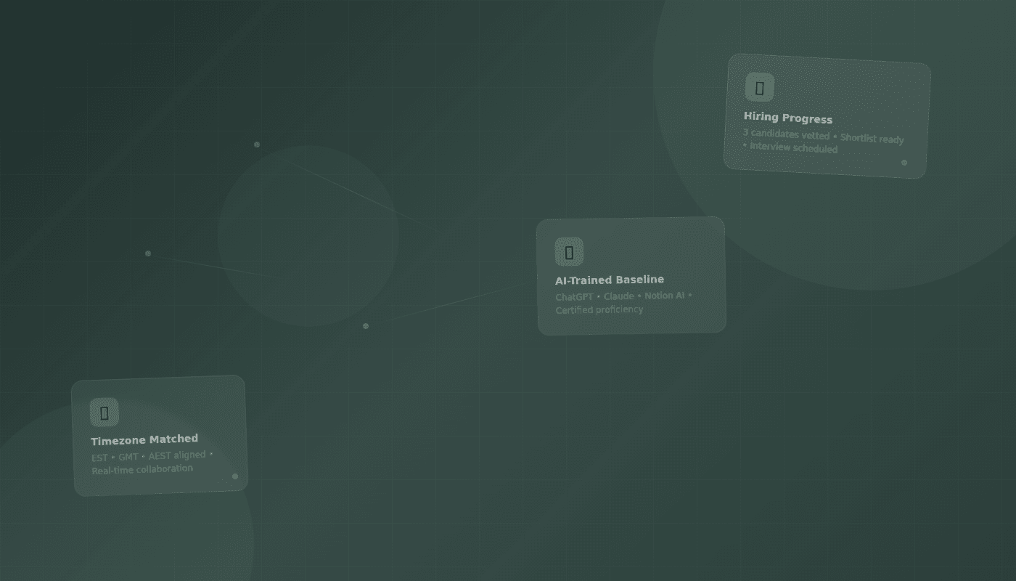The image size is (1016, 581).
Task: Select the "Interview scheduled" line
Action: [x=793, y=147]
